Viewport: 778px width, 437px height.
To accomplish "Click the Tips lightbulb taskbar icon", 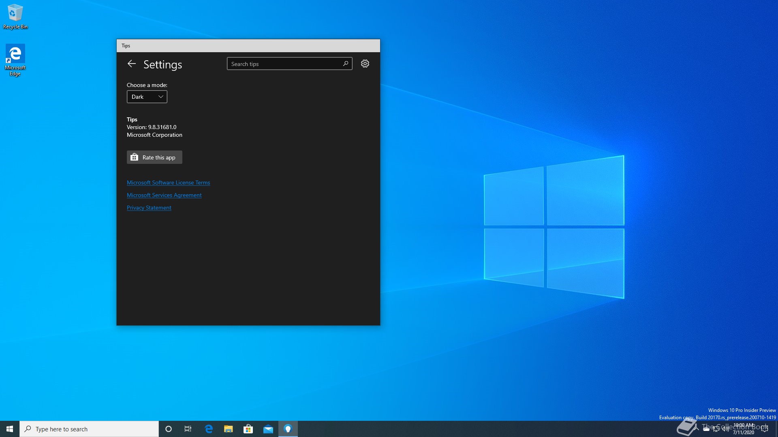I will click(x=288, y=429).
